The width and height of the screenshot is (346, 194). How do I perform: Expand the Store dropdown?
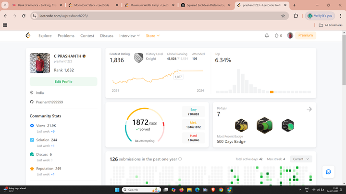(x=153, y=35)
